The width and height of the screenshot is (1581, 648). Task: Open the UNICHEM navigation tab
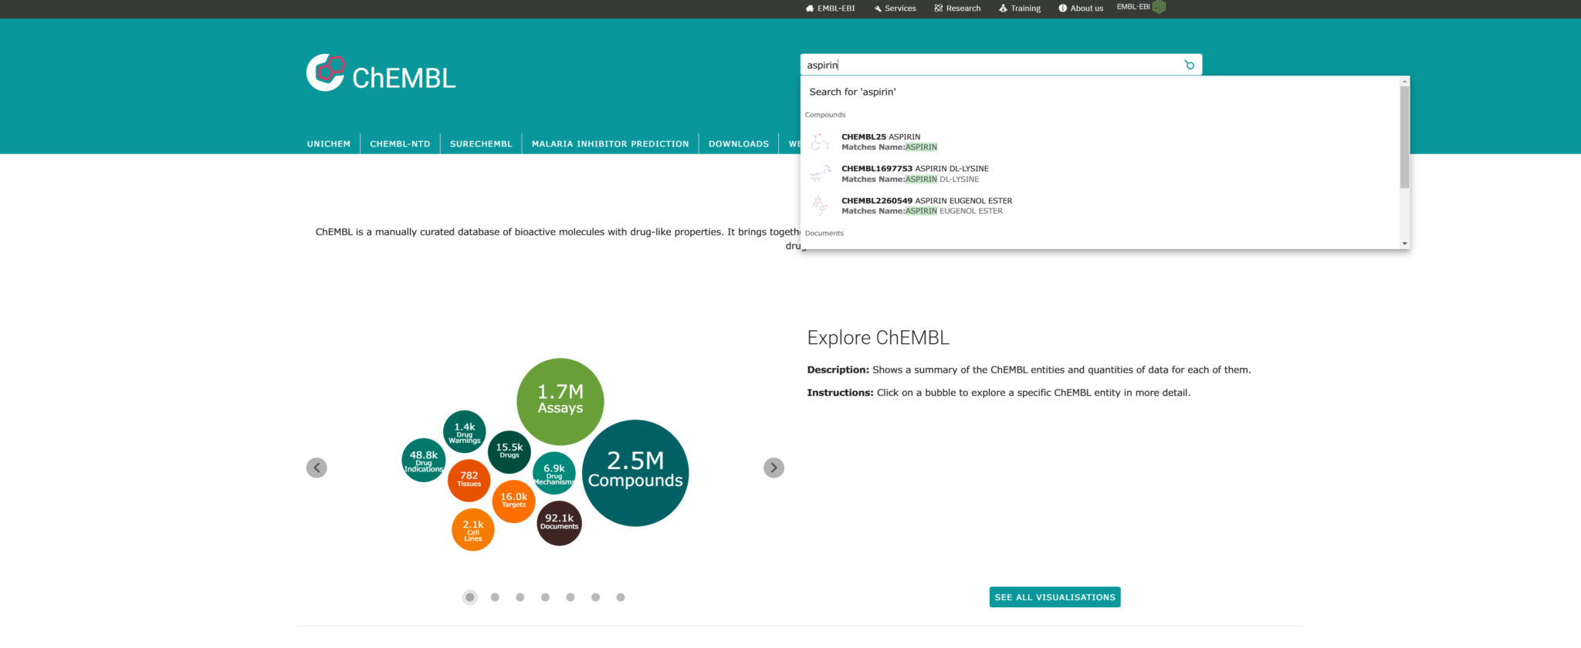pos(329,143)
